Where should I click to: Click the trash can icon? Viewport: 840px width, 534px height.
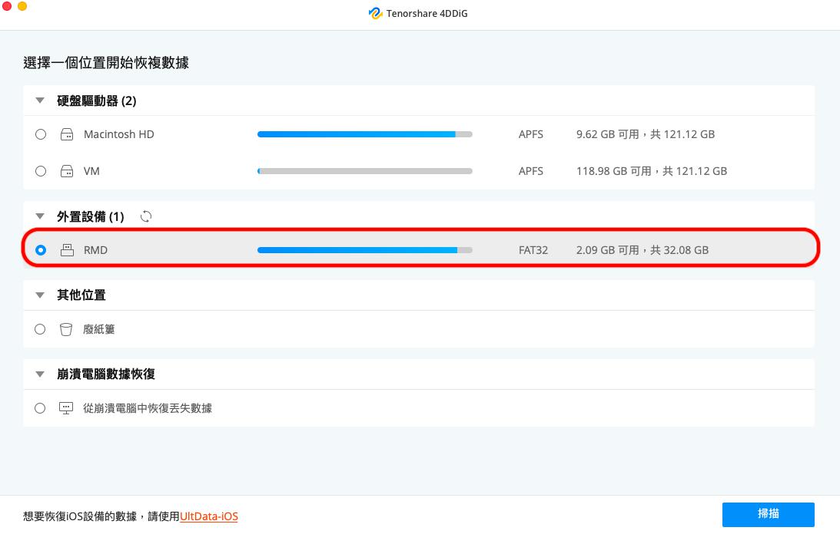66,329
